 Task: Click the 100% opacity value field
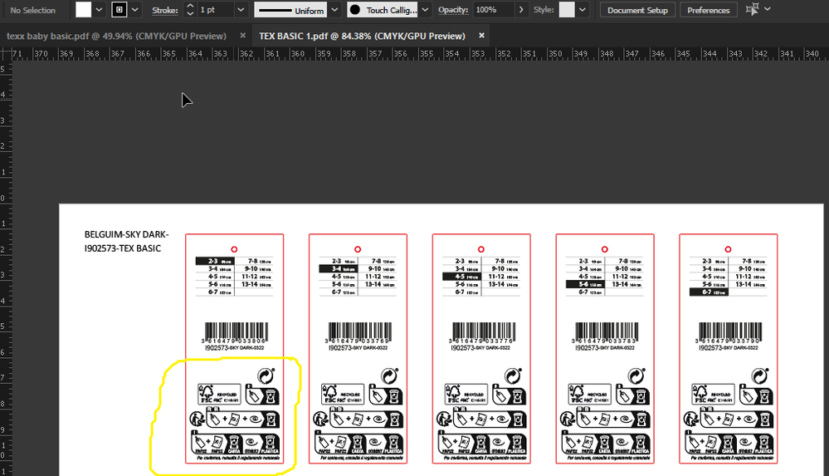(x=494, y=9)
